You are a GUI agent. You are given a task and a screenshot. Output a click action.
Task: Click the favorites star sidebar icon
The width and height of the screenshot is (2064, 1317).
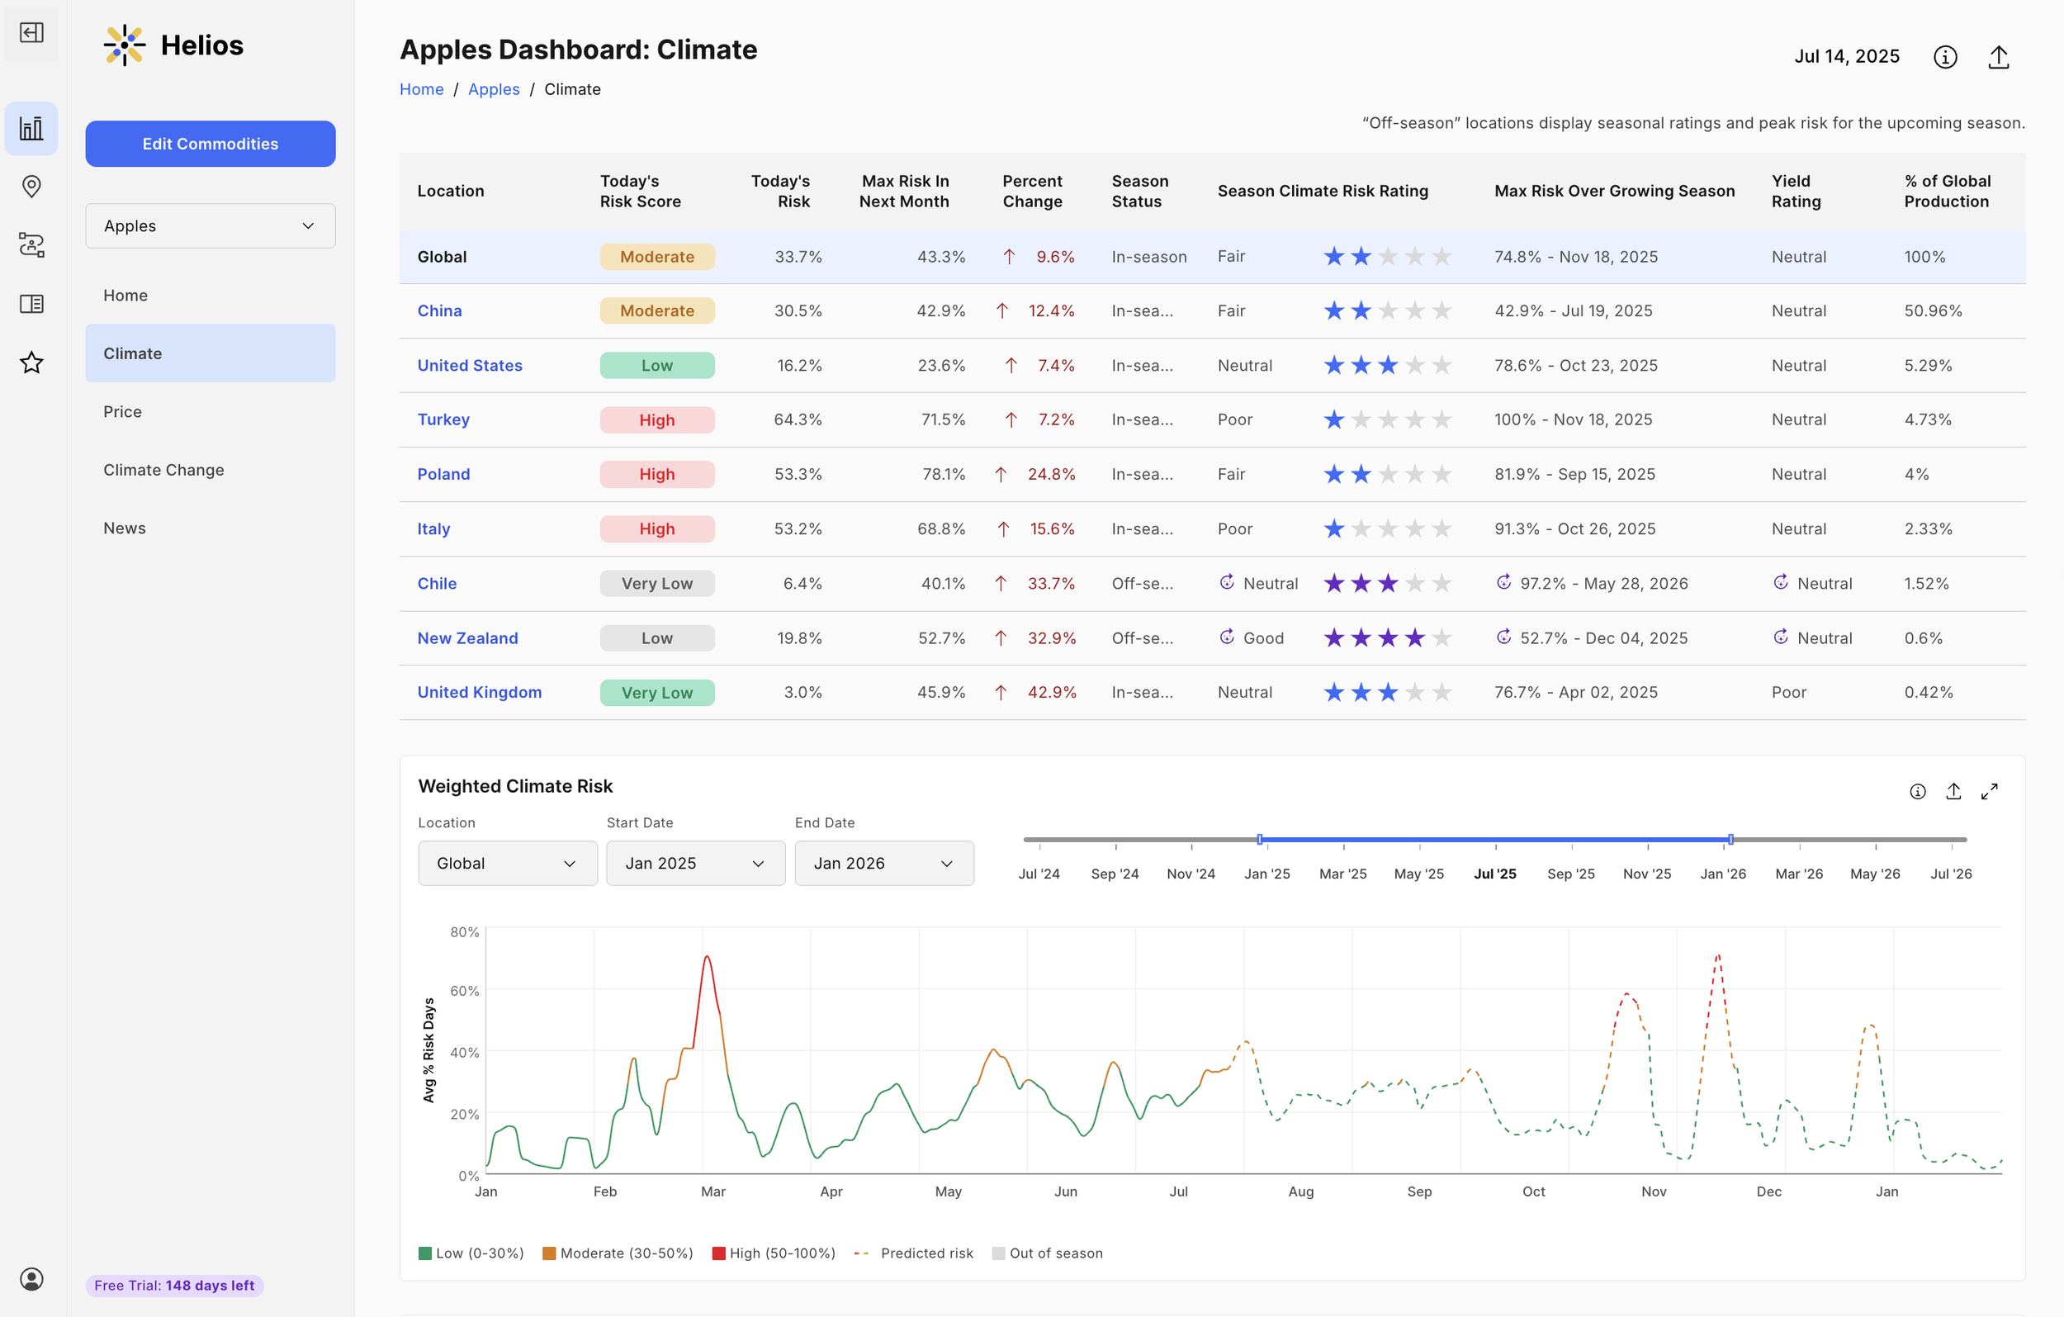pos(31,362)
